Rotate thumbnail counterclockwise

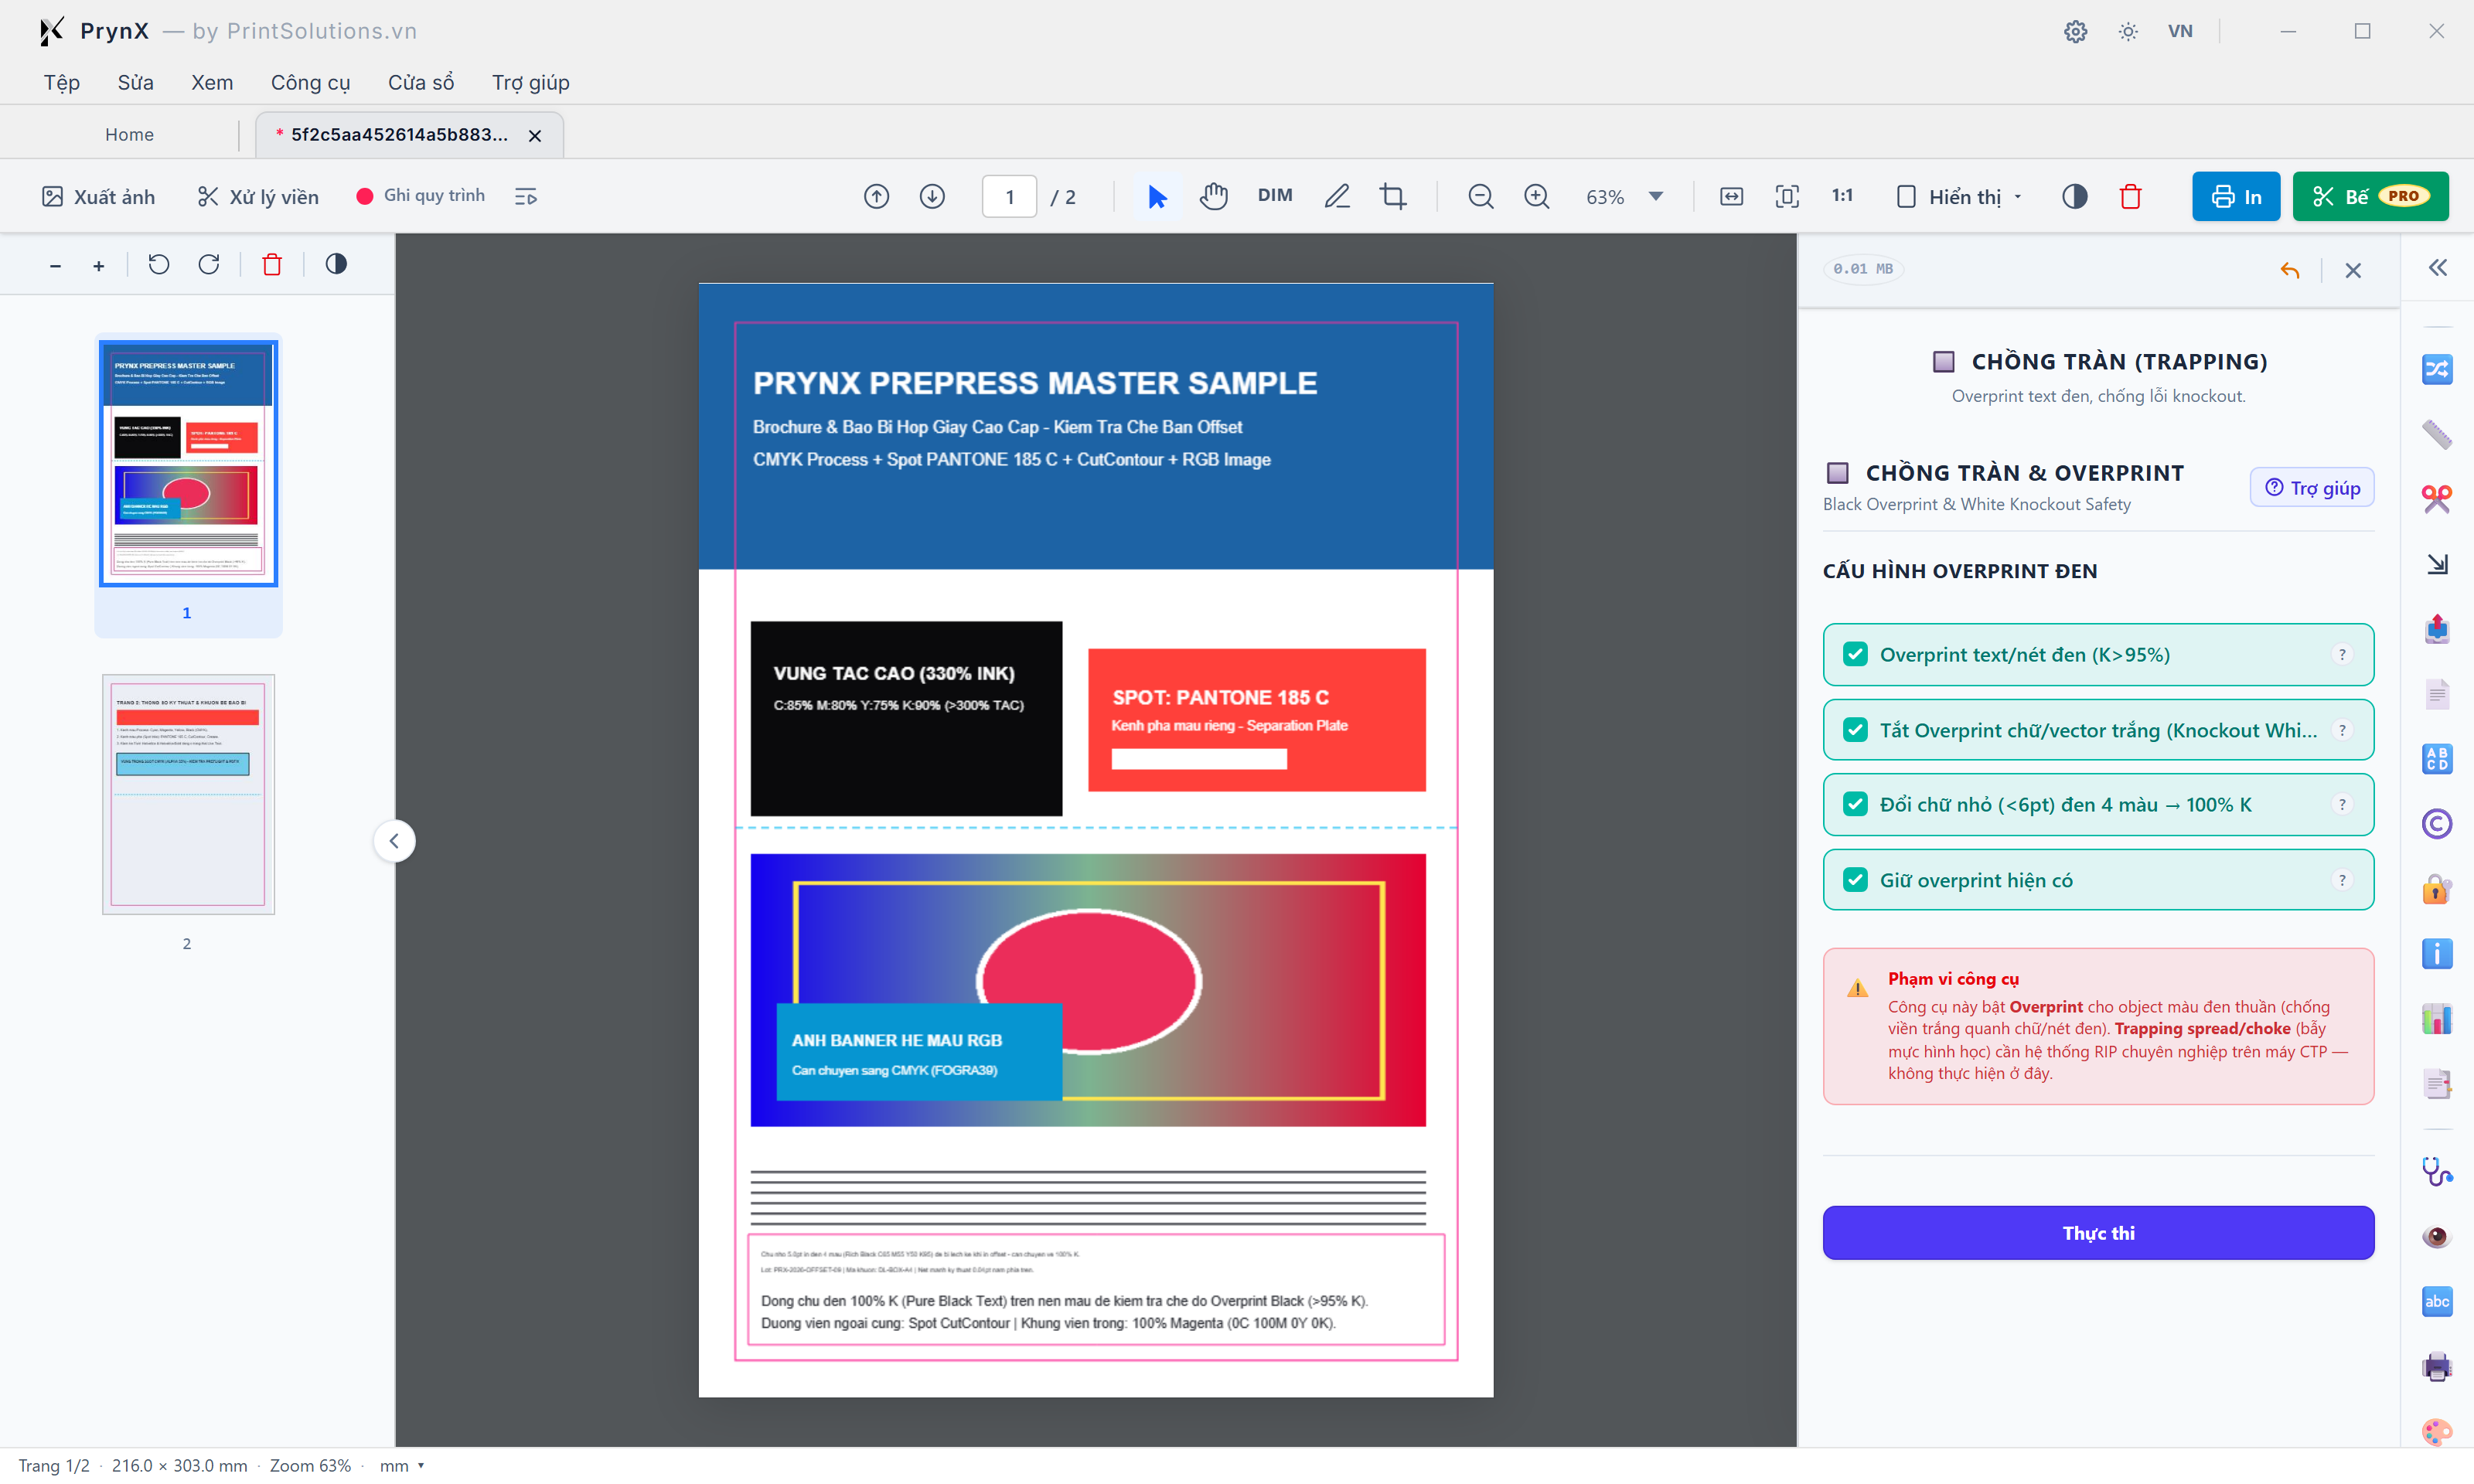pos(158,264)
